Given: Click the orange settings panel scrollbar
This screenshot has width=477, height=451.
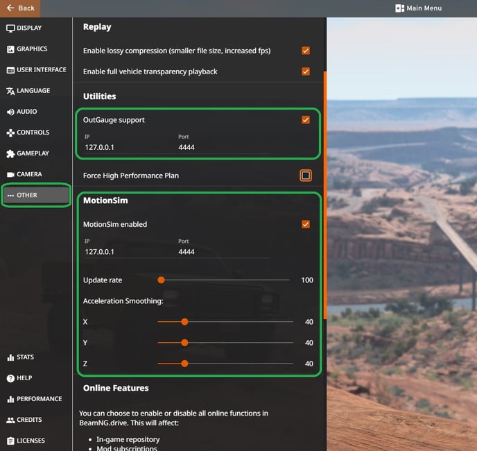Looking at the screenshot, I should pyautogui.click(x=325, y=195).
